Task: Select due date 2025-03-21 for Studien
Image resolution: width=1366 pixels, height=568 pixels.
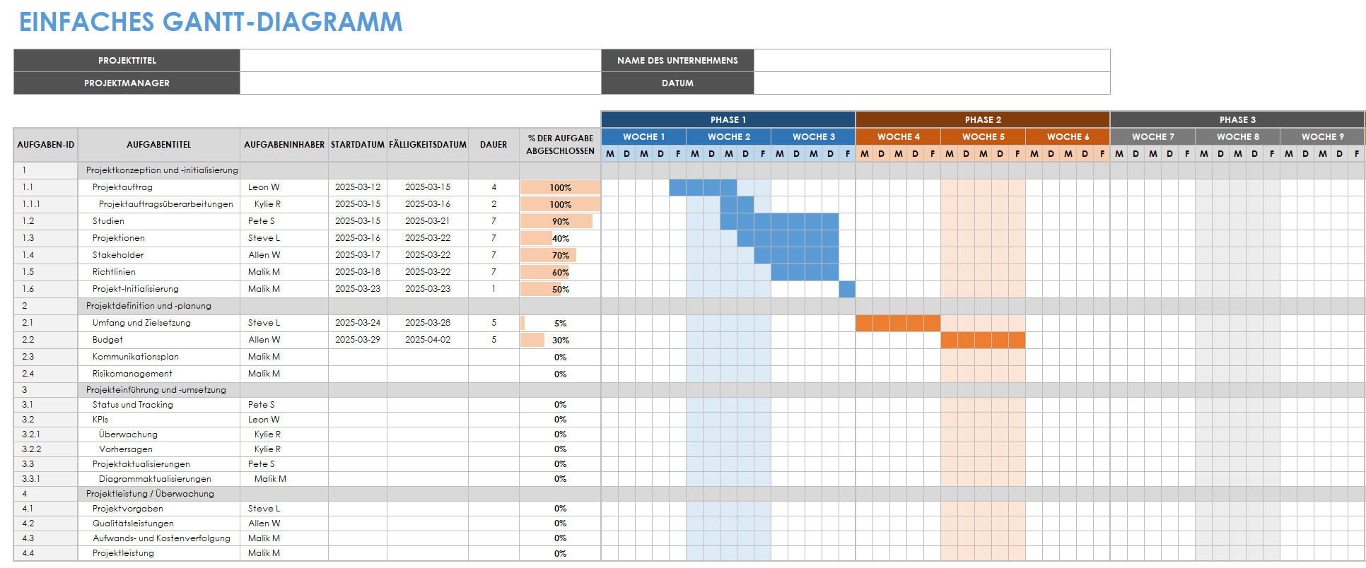Action: 428,221
